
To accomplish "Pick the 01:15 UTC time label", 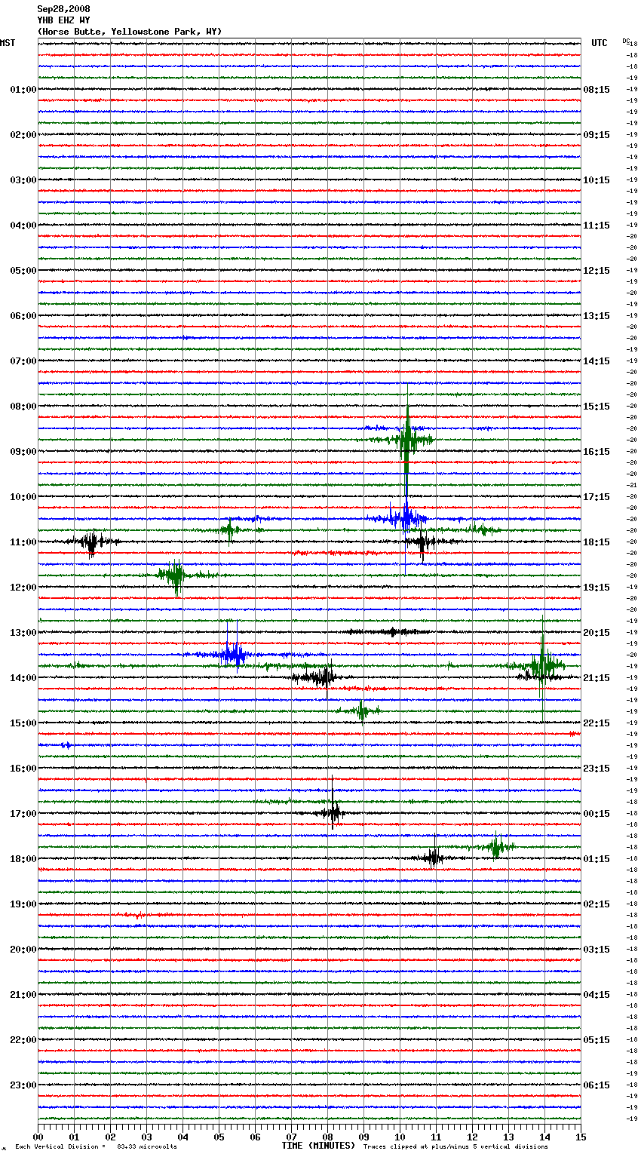I will pyautogui.click(x=597, y=859).
